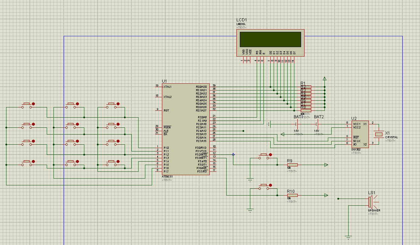Click the "R1" label atop the resistor array

tap(303, 83)
